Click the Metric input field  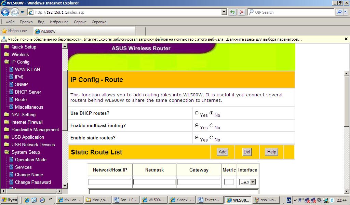229,182
